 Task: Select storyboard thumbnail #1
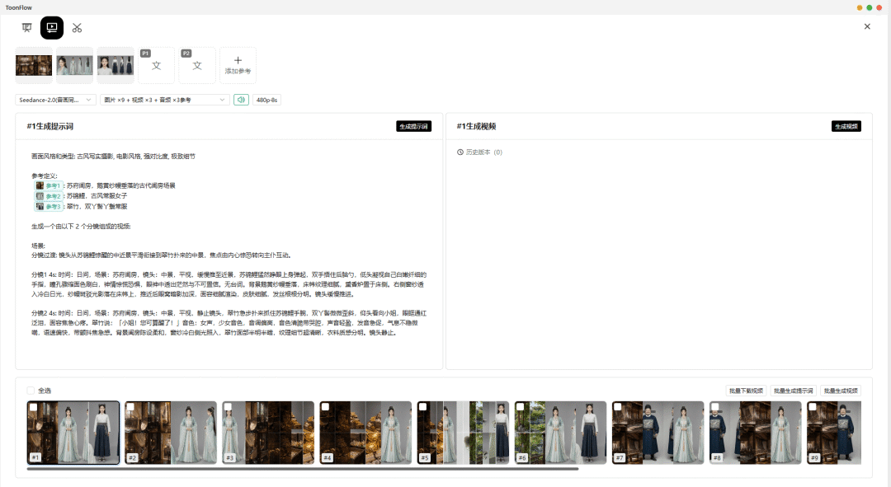tap(73, 433)
